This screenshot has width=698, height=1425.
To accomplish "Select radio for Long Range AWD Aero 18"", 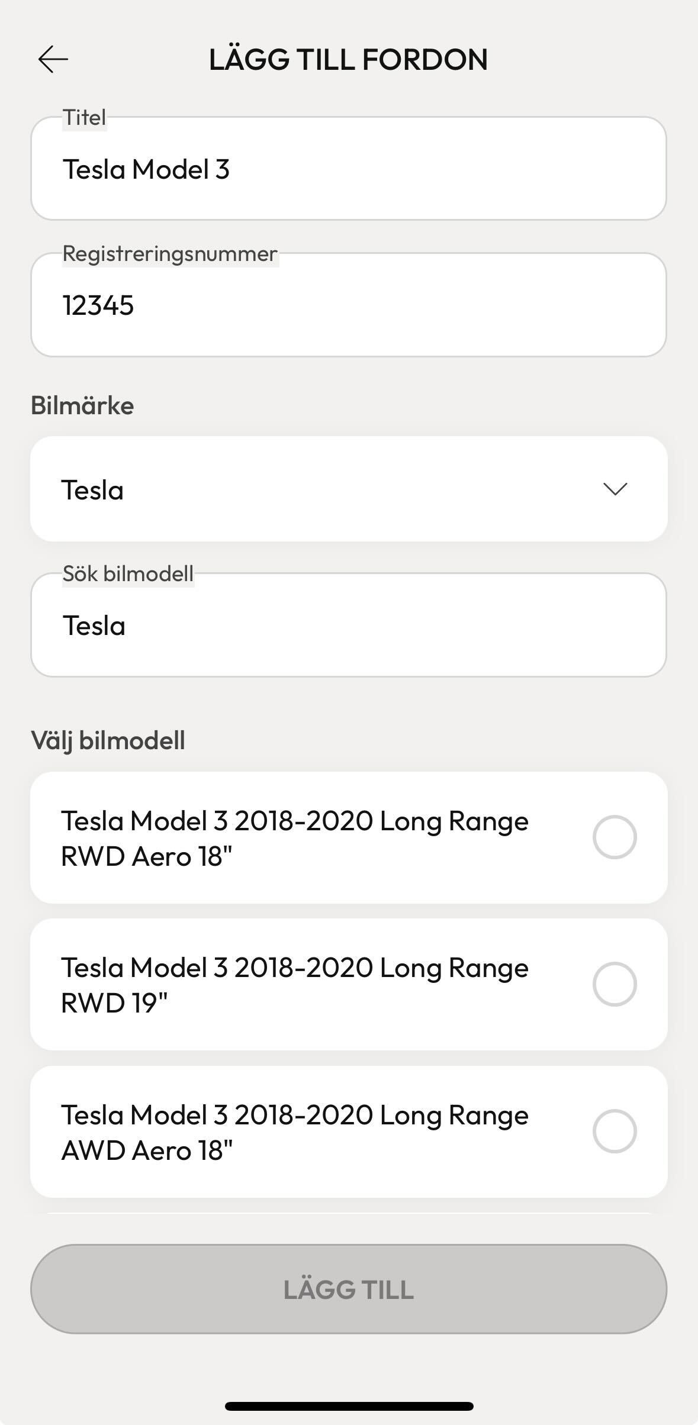I will point(615,1131).
